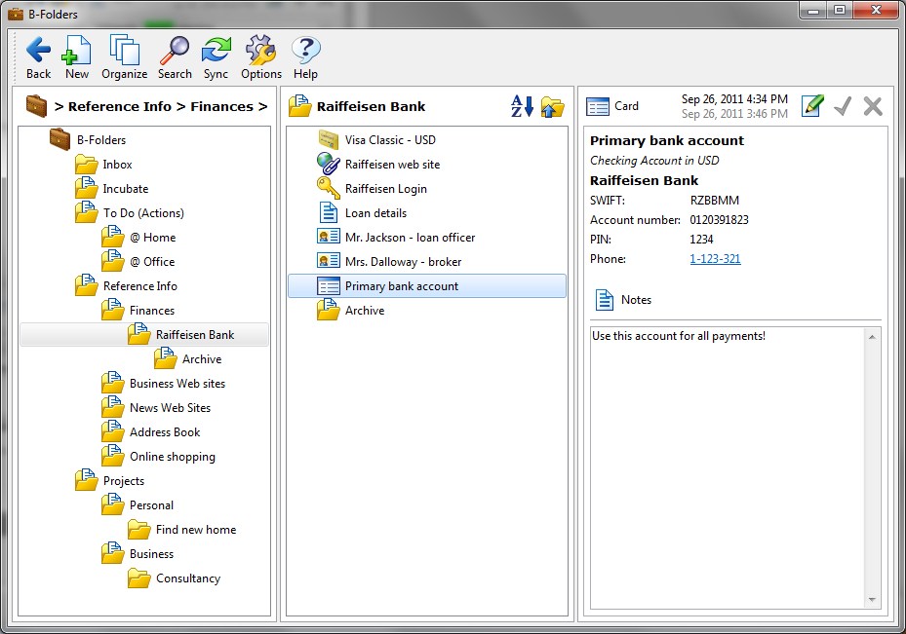Click the account number value 0120391823
The width and height of the screenshot is (906, 634).
[719, 220]
